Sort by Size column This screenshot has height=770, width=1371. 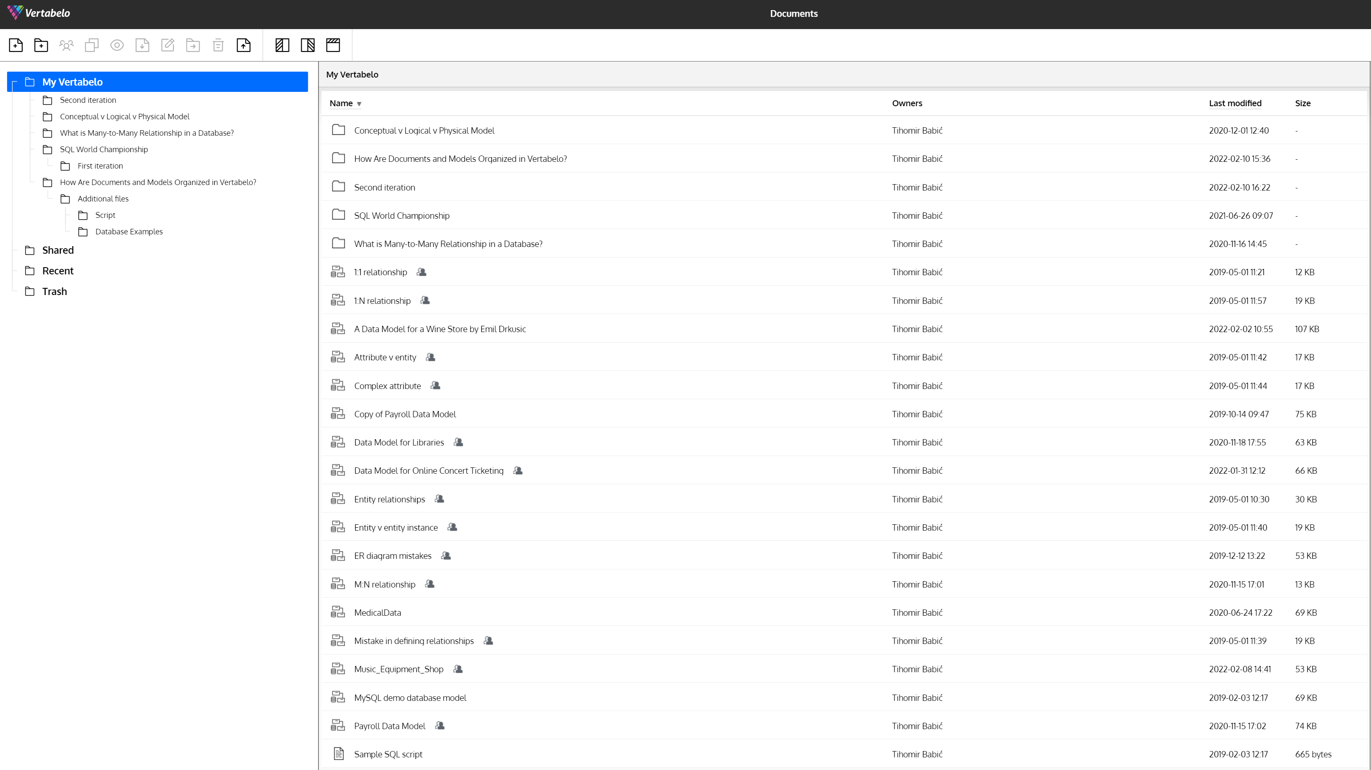pyautogui.click(x=1302, y=103)
